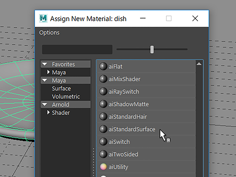236x177 pixels.
Task: Click the aiRaySwitch sphere icon
Action: [x=103, y=91]
